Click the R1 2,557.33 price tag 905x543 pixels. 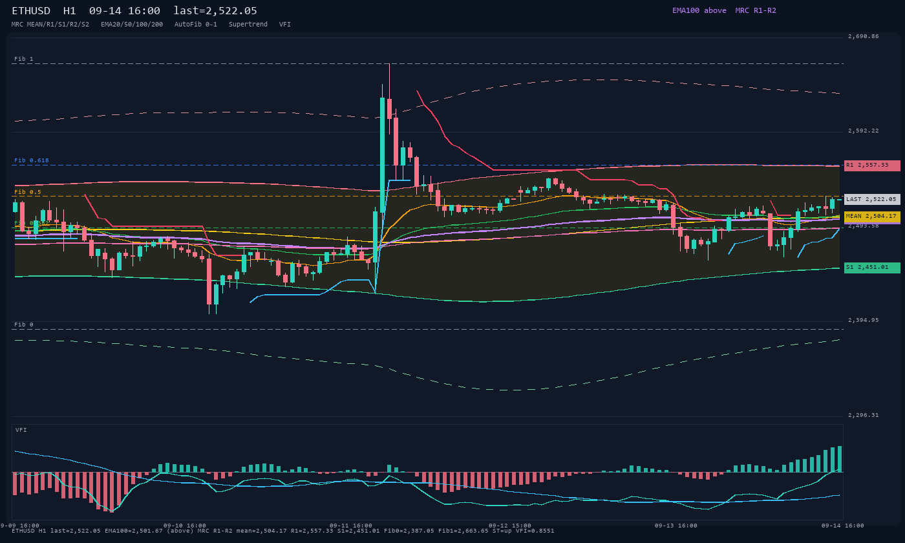[872, 165]
